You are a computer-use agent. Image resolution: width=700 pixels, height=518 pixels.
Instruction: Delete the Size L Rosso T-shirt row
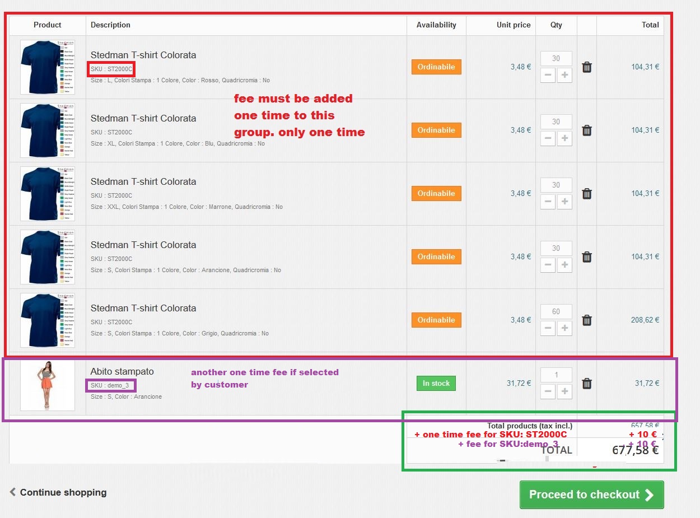point(586,67)
